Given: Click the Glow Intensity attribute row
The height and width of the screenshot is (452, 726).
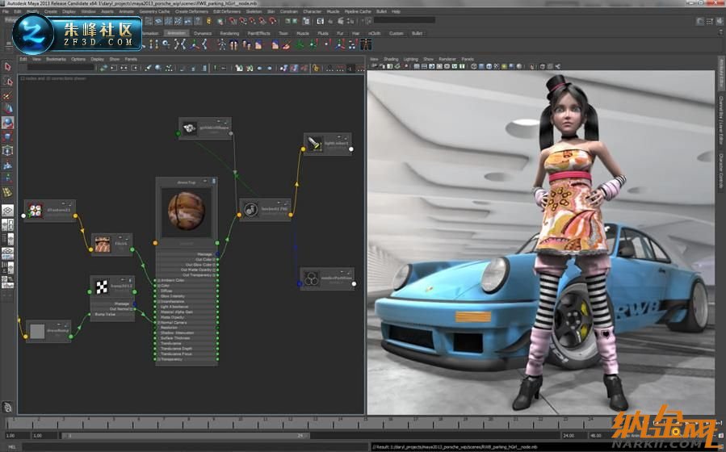Looking at the screenshot, I should point(187,296).
